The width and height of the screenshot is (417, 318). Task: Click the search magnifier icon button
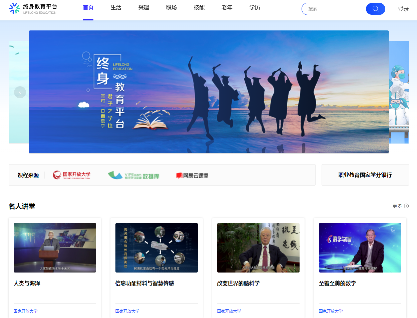(375, 9)
